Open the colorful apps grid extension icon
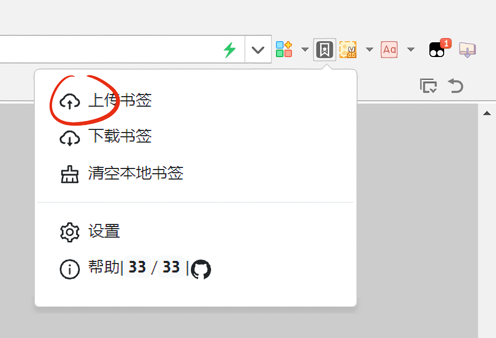The height and width of the screenshot is (338, 496). (x=284, y=49)
